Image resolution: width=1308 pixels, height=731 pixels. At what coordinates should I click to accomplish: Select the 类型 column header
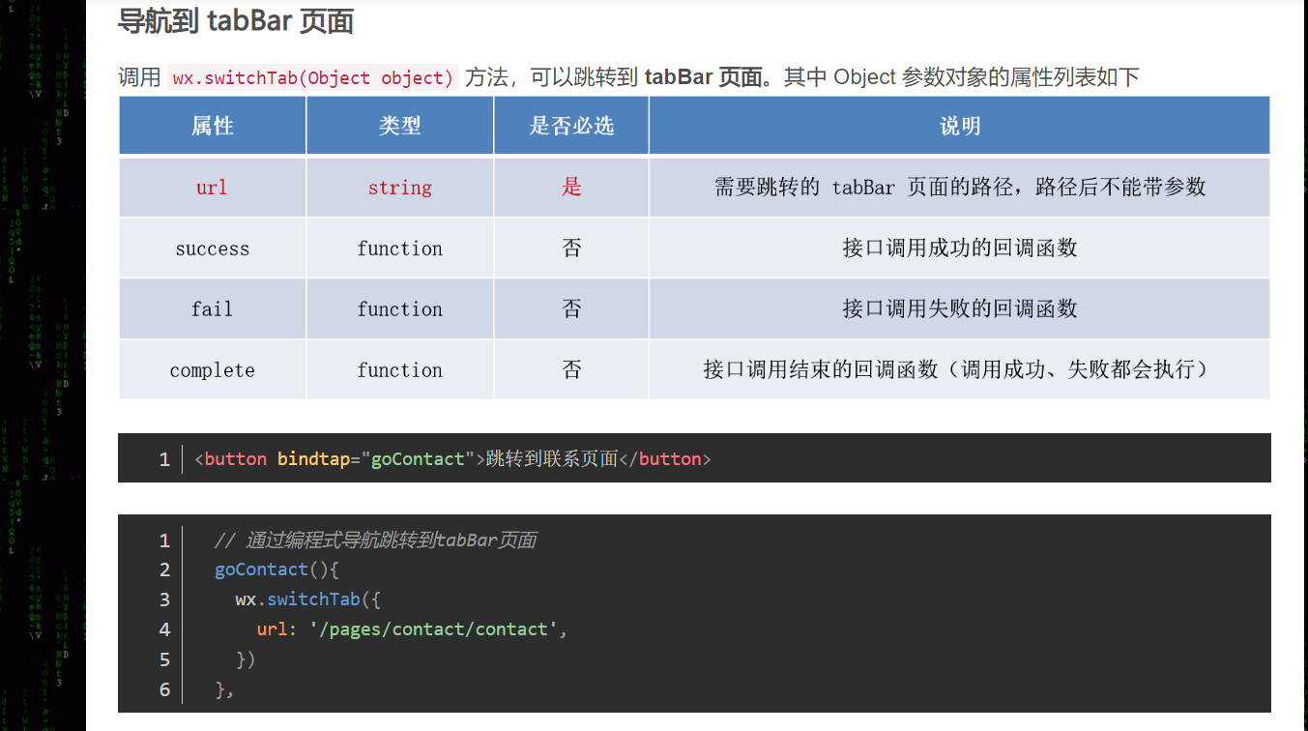(400, 126)
